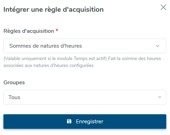Click empty area inside Groupes select box
170x135 pixels.
click(x=89, y=97)
